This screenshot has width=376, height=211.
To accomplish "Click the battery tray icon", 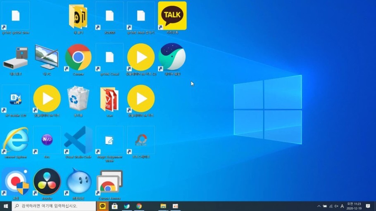I will [325, 206].
